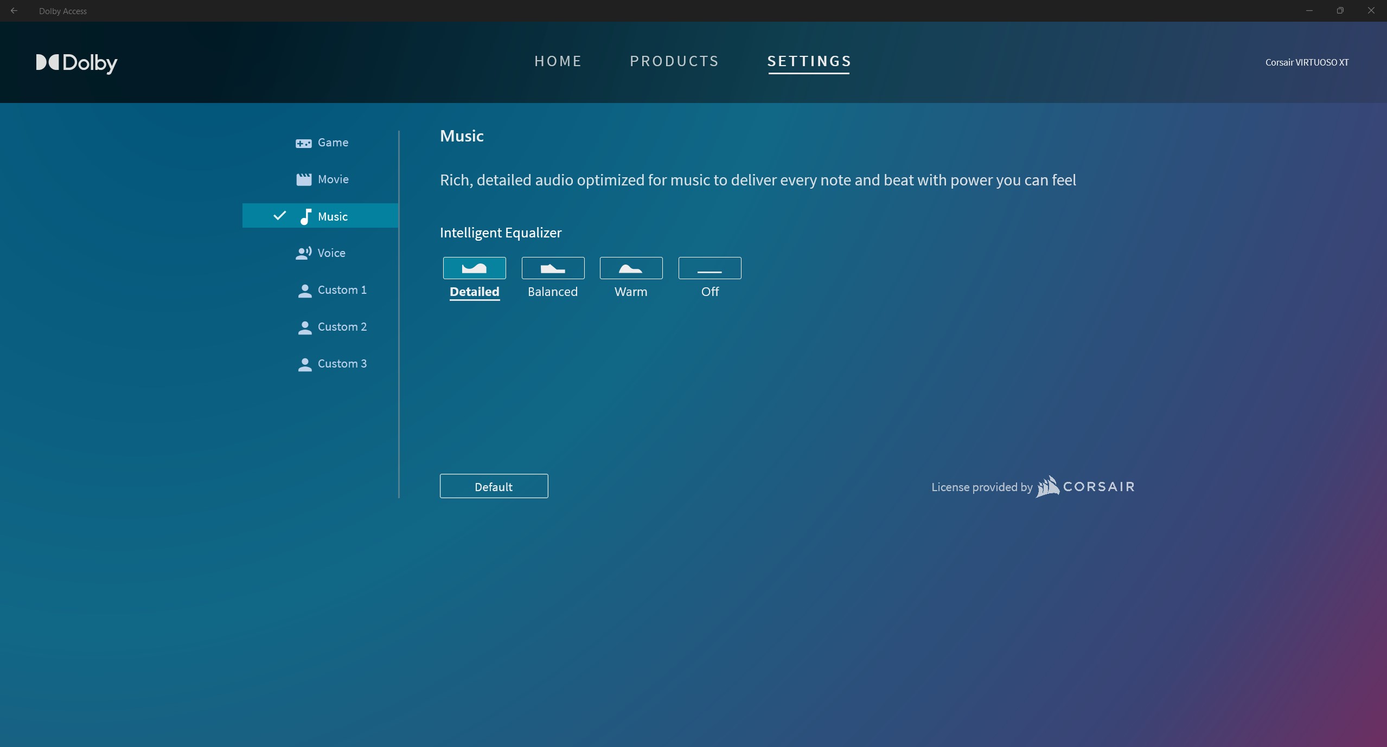Select the Movie clapperboard icon
The width and height of the screenshot is (1387, 747).
[x=304, y=179]
